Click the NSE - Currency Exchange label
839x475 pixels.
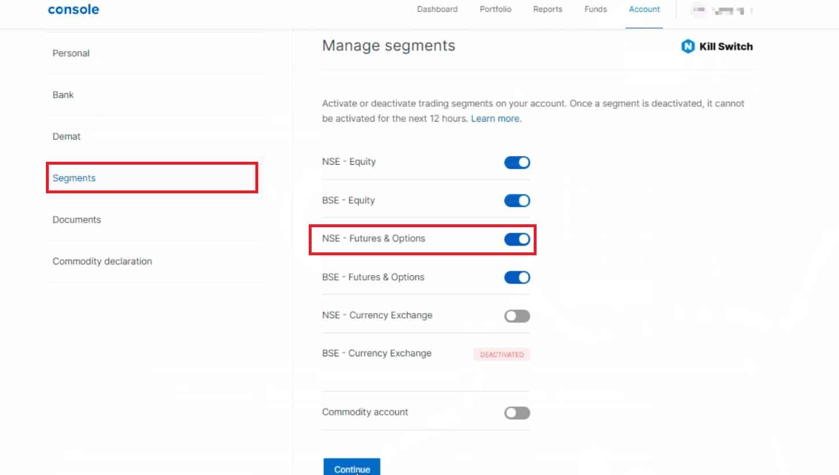(377, 316)
